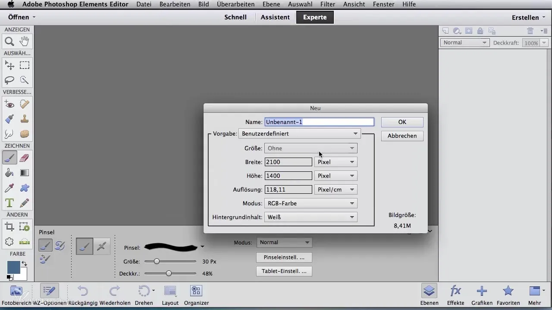This screenshot has width=552, height=310.
Task: Open the Layers panel flyout menu
Action: coord(543,31)
